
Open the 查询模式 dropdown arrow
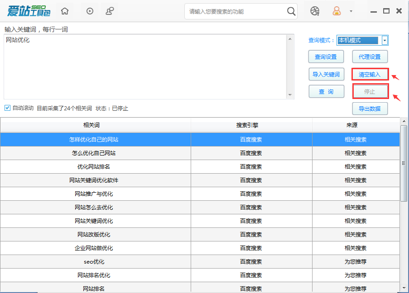(385, 40)
